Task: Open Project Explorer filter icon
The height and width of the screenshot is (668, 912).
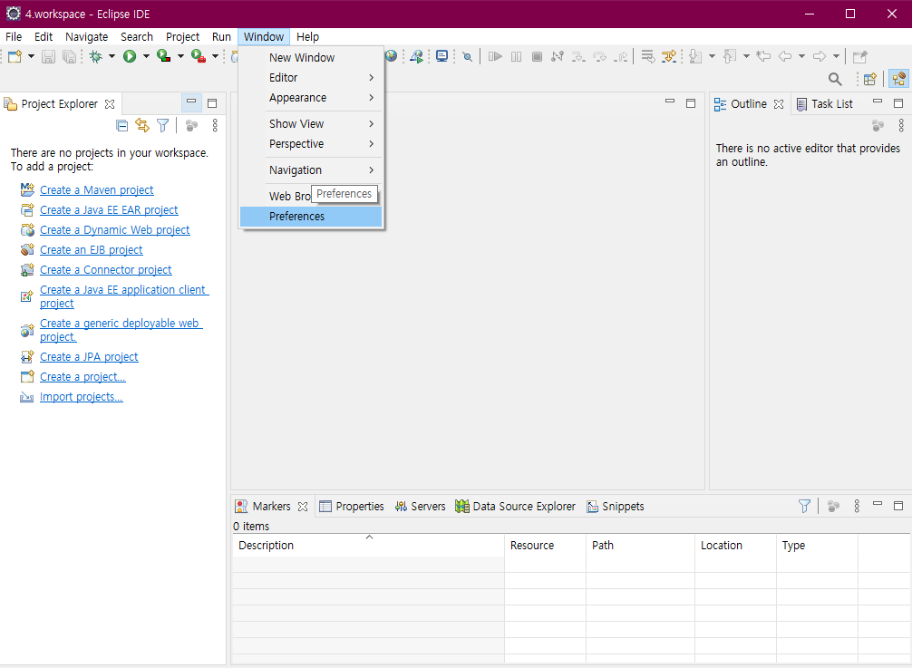Action: (x=163, y=125)
